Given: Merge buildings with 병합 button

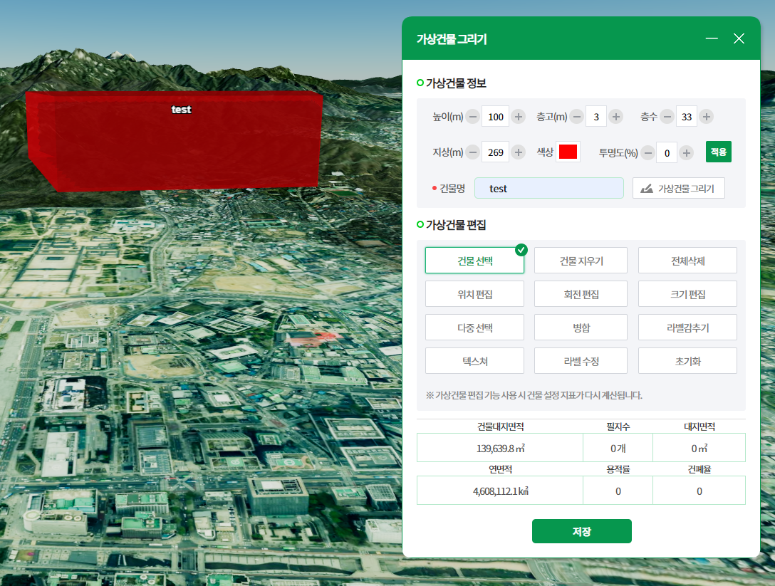Looking at the screenshot, I should click(x=581, y=328).
